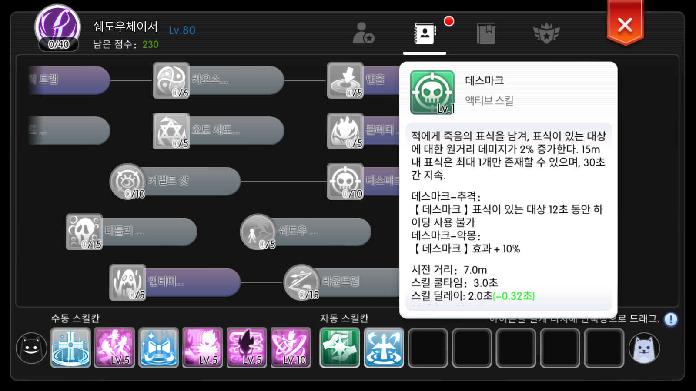696x391 pixels.
Task: Select the 맨홀 skill icon
Action: (x=345, y=80)
